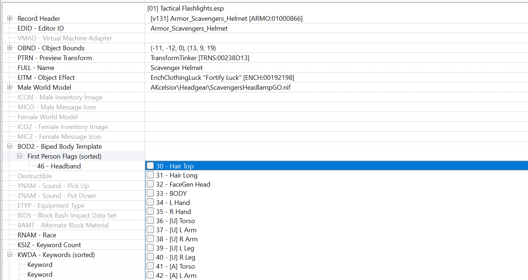
Task: Tick the 38 - [U] R Arm checkbox
Action: point(150,239)
